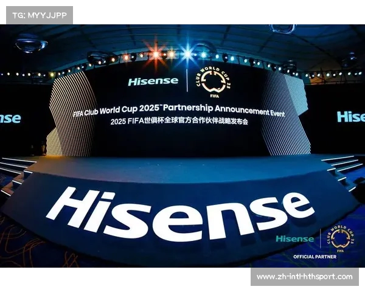Click the TG: MYYJJPP label
The height and width of the screenshot is (292, 365).
[40, 15]
